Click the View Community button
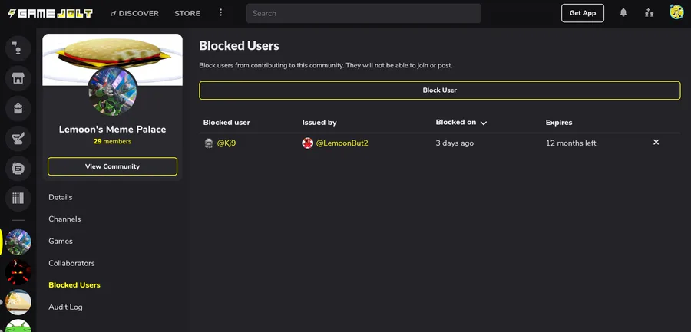Viewport: 691px width, 332px height. 112,166
